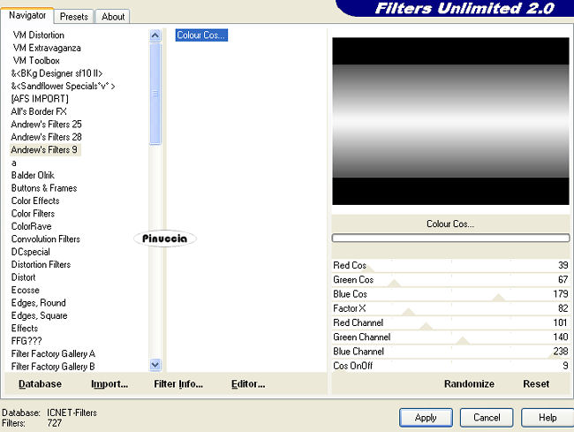Click the Database button
The width and height of the screenshot is (574, 432).
tap(40, 384)
